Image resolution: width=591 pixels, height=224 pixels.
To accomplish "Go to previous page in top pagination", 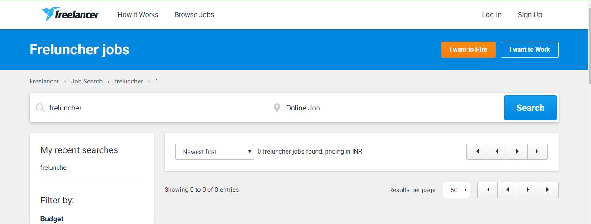I will pyautogui.click(x=497, y=152).
